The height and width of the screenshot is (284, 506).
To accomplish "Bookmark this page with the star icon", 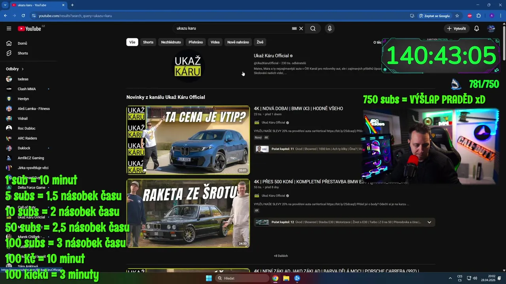I will (x=457, y=16).
